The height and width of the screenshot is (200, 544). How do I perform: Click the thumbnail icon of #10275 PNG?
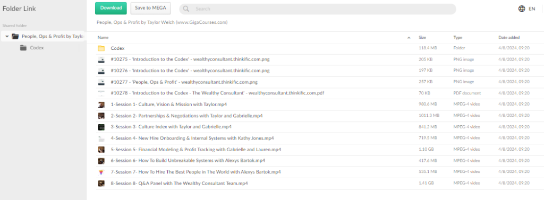point(101,59)
